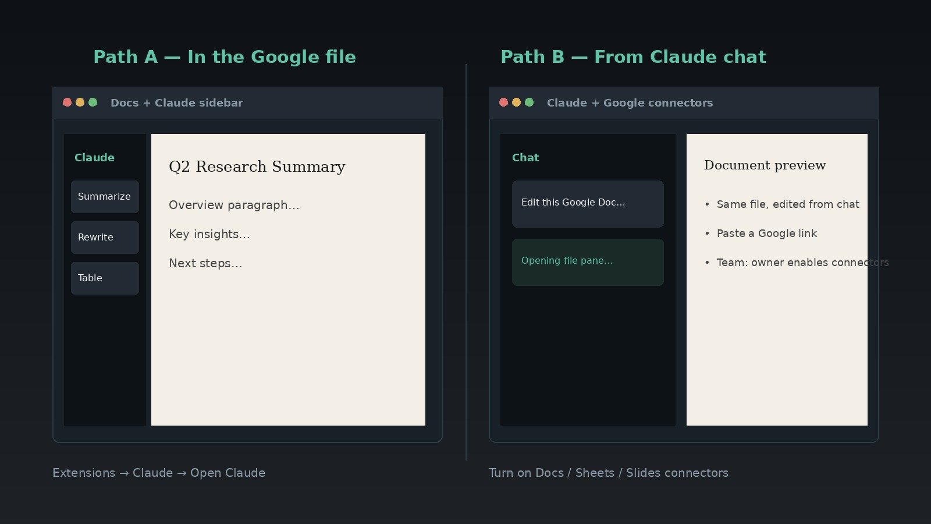This screenshot has height=524, width=931.
Task: Click the 'Claude + Google connectors' window title
Action: pyautogui.click(x=630, y=103)
